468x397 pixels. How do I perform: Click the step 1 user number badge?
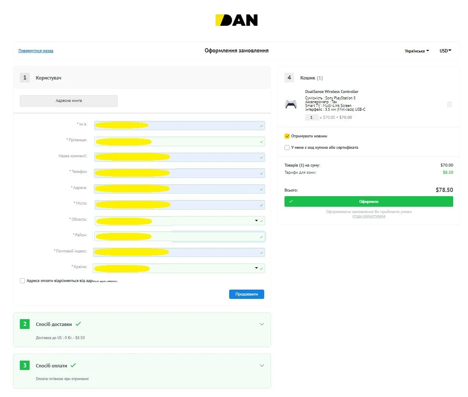(25, 78)
